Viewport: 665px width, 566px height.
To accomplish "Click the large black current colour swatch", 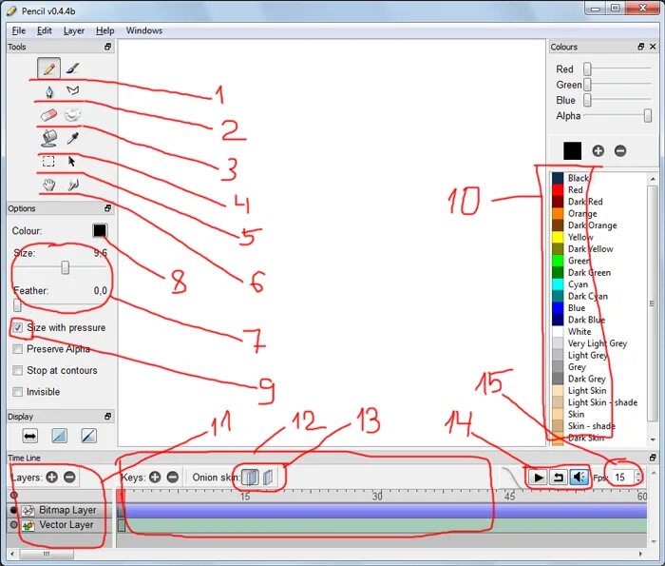I will 573,150.
